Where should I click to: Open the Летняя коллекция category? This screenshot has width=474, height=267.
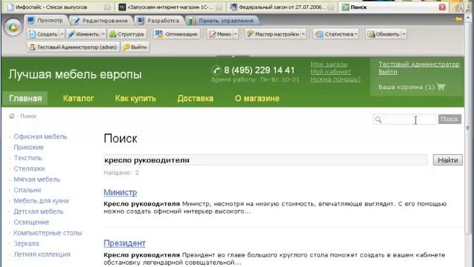(42, 254)
